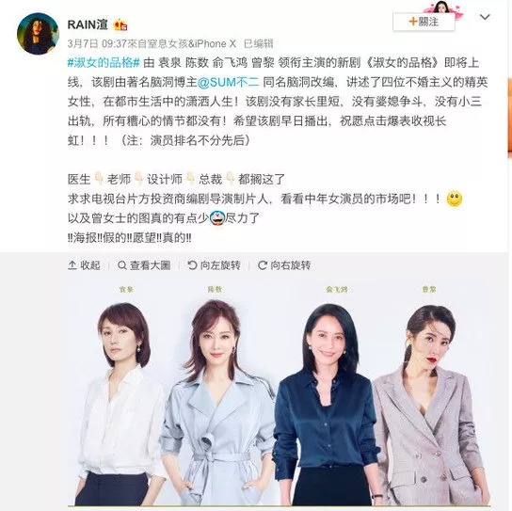Follow the user with +关注 button
The image size is (512, 511).
pyautogui.click(x=424, y=22)
